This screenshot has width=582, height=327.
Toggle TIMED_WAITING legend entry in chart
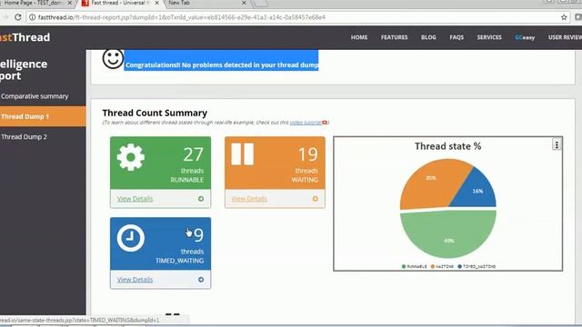point(477,266)
